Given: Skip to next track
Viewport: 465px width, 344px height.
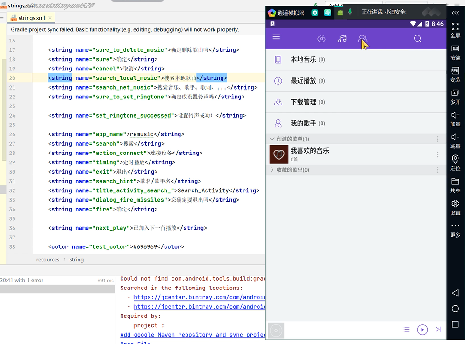Looking at the screenshot, I should point(438,330).
